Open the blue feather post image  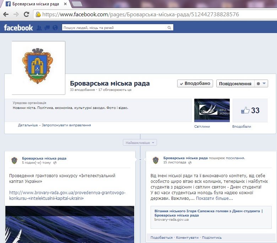click(70, 224)
